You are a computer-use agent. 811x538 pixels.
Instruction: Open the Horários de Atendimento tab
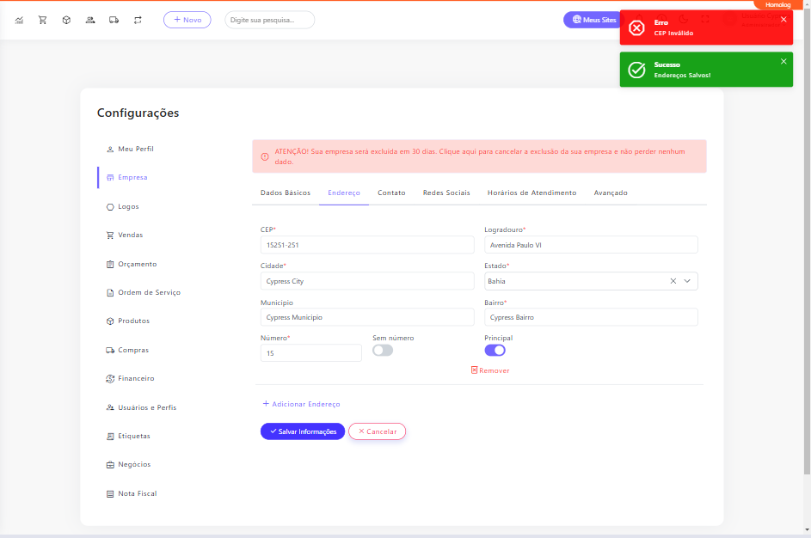coord(531,193)
